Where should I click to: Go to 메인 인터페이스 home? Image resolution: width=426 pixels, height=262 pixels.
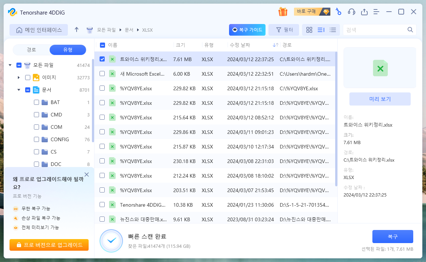coord(39,30)
